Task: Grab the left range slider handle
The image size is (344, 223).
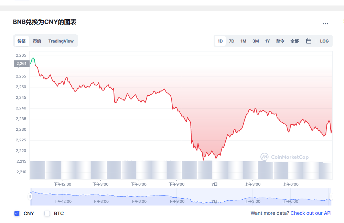Action: 30,196
